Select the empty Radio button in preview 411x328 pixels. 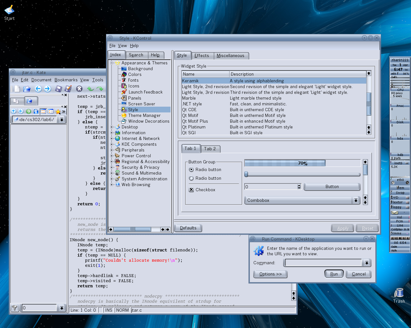[x=191, y=178]
